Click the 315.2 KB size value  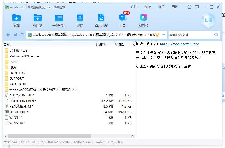coord(106,101)
